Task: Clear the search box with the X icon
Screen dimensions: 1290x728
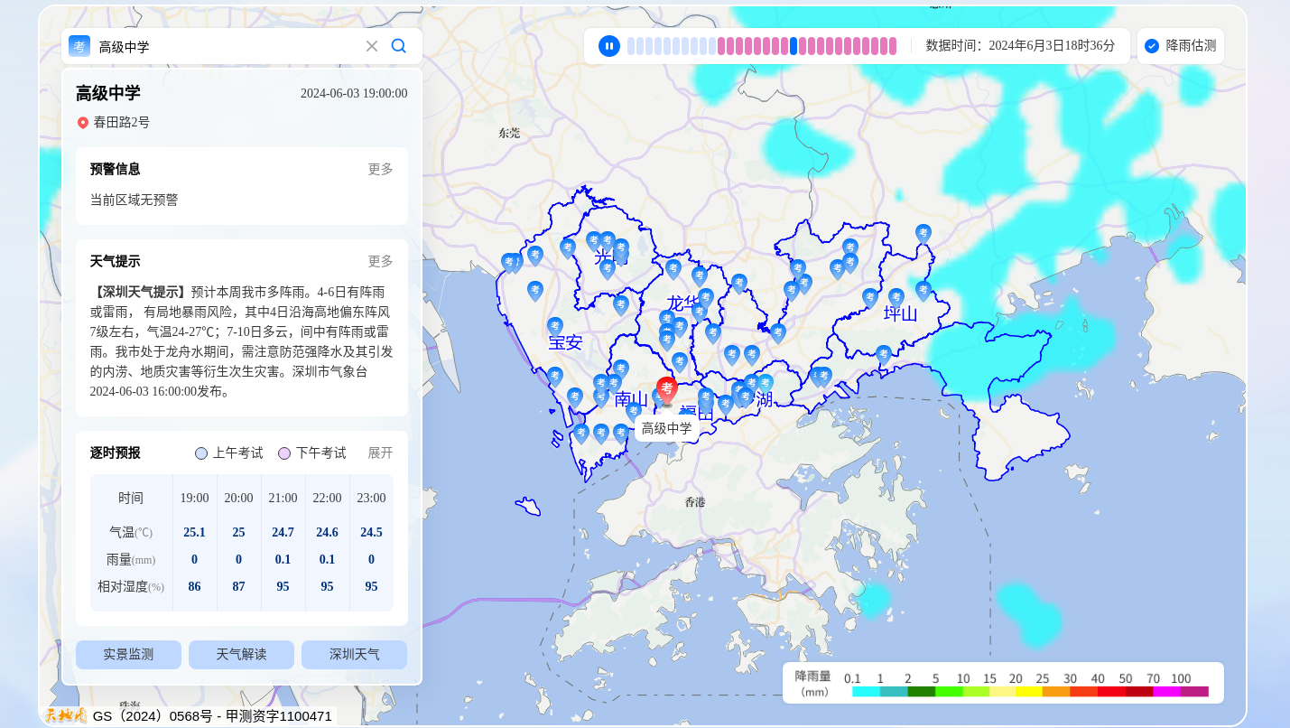Action: (371, 46)
